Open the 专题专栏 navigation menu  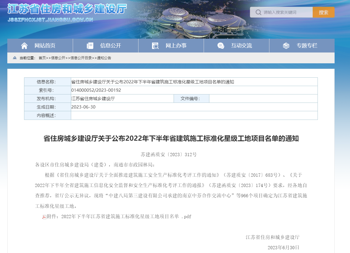pyautogui.click(x=302, y=45)
